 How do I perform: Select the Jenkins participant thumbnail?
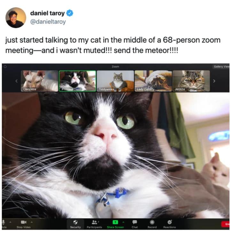click(x=191, y=81)
